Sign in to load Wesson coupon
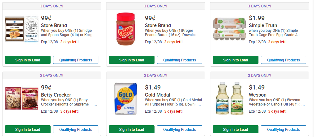This screenshot has height=137, width=314. (235, 129)
